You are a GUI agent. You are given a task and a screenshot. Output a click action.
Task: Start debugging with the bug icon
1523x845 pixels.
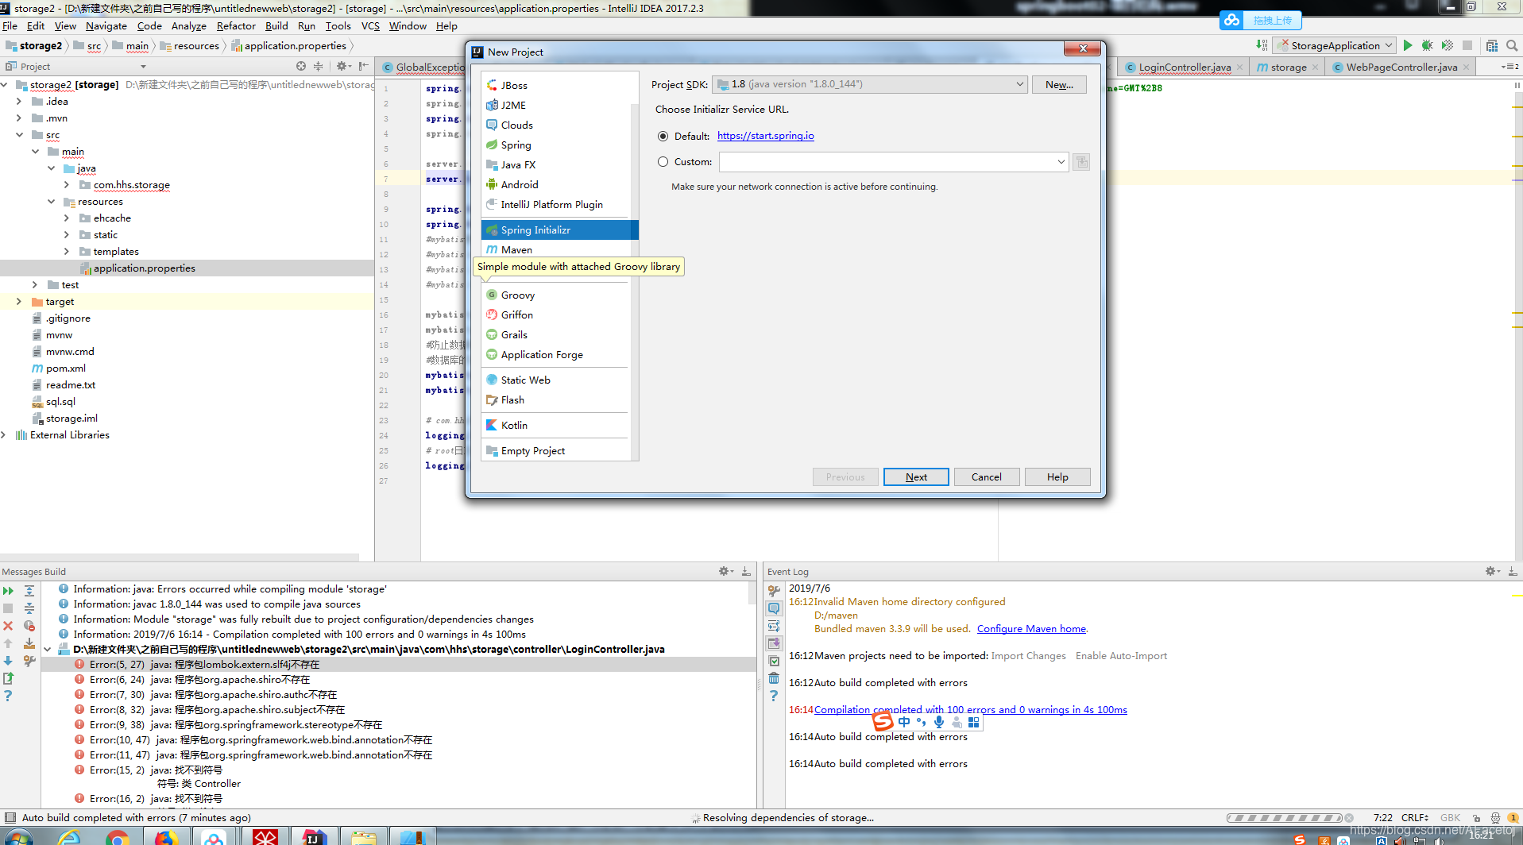(1428, 45)
